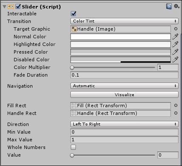Click the Pressed Color swatch
The image size is (182, 166).
coord(121,52)
